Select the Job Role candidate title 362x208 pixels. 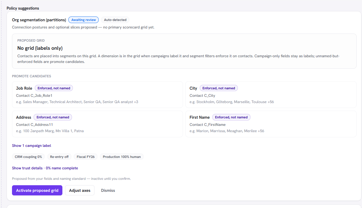tap(24, 88)
